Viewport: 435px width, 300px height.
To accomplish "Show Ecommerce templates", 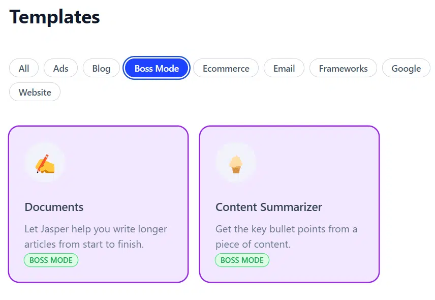I will [226, 68].
